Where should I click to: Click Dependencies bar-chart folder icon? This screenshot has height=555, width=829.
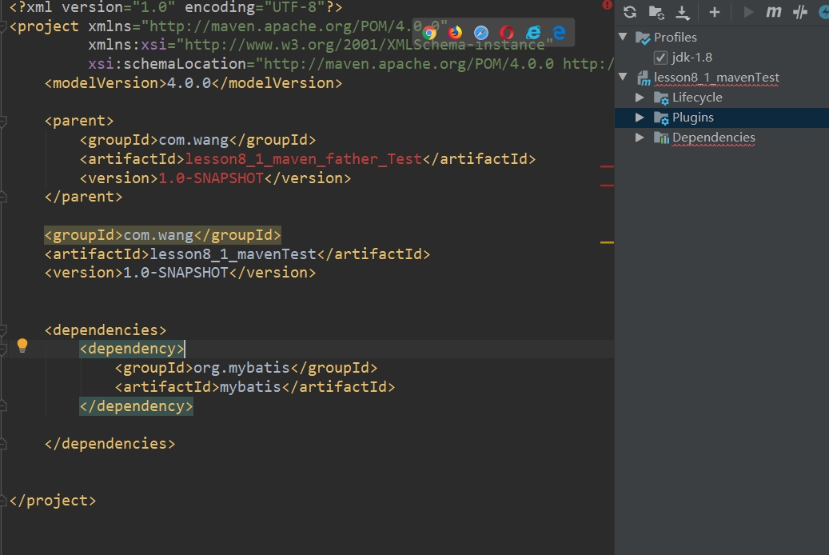661,138
